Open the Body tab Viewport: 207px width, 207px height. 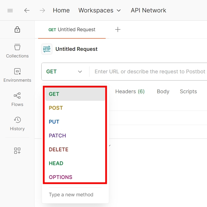click(163, 92)
